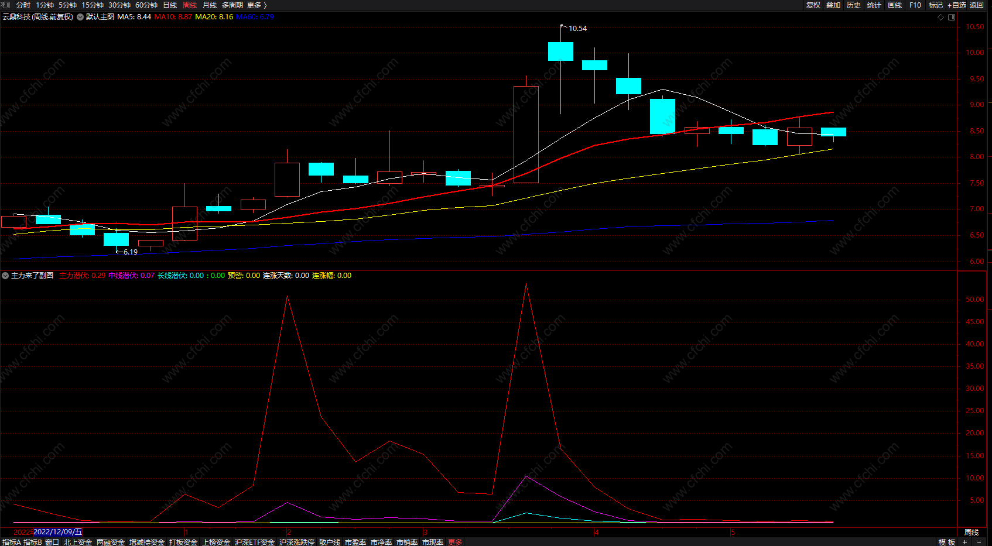Screen dimensions: 992x546
Task: Click the 默认主图 indicator name
Action: coord(100,17)
